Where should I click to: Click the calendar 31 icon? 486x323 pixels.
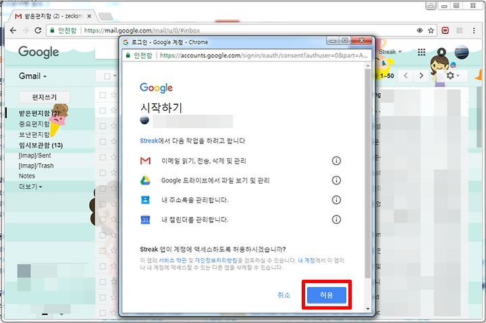pyautogui.click(x=145, y=220)
